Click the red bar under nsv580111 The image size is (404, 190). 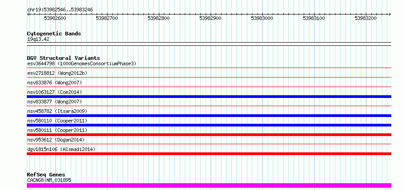(x=209, y=135)
